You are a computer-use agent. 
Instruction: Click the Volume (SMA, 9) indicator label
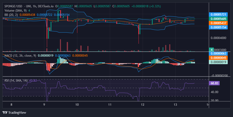pos(16,11)
